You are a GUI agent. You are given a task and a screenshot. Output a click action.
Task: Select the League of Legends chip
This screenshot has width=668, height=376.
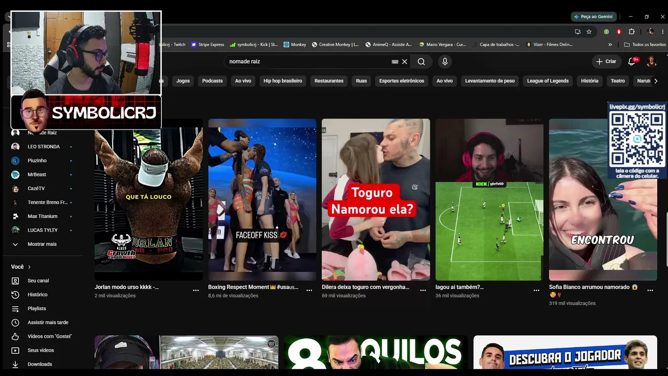548,81
